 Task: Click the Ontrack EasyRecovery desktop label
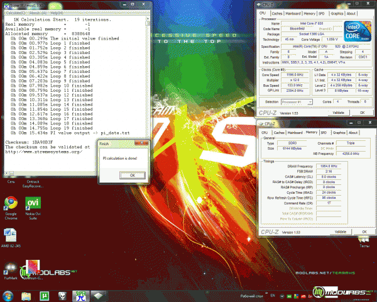[33, 184]
